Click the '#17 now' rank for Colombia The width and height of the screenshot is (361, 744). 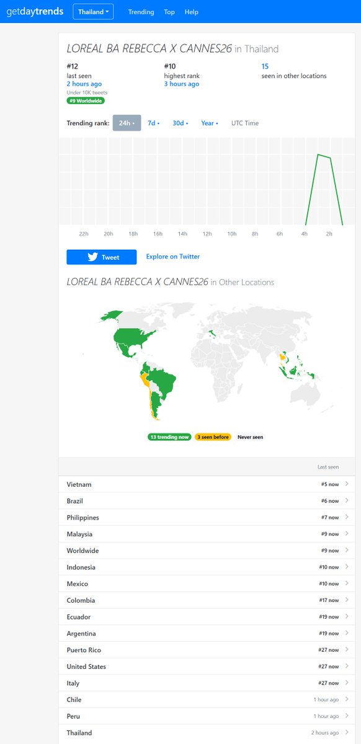pos(328,600)
